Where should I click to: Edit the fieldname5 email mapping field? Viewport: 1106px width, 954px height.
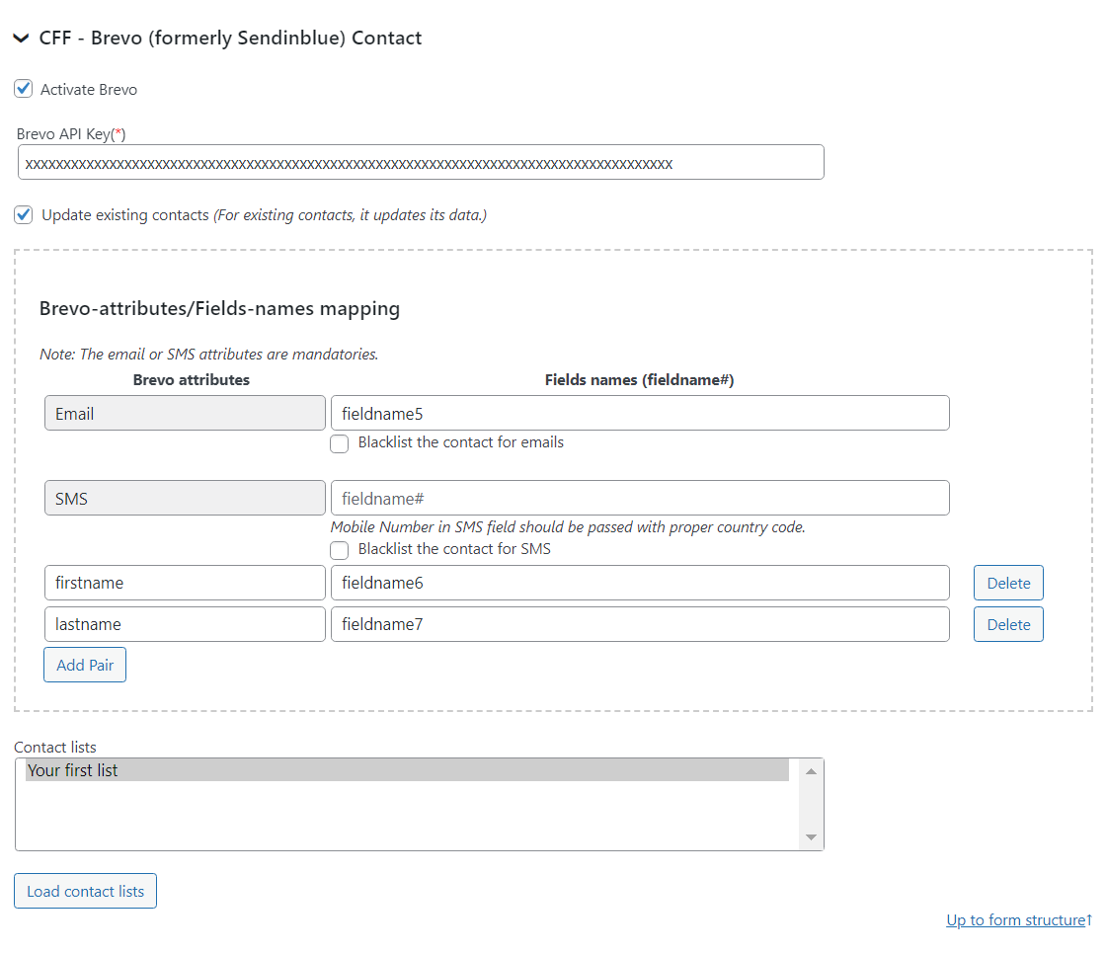click(x=640, y=413)
